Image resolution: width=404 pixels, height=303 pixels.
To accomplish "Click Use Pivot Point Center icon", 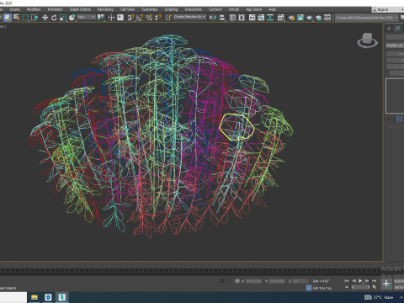I will (x=100, y=18).
